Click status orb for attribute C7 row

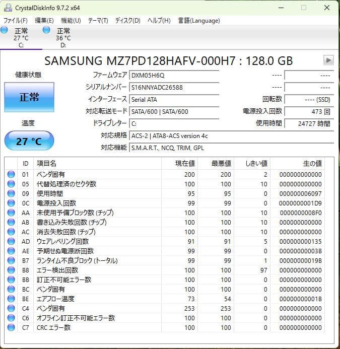tap(11, 327)
